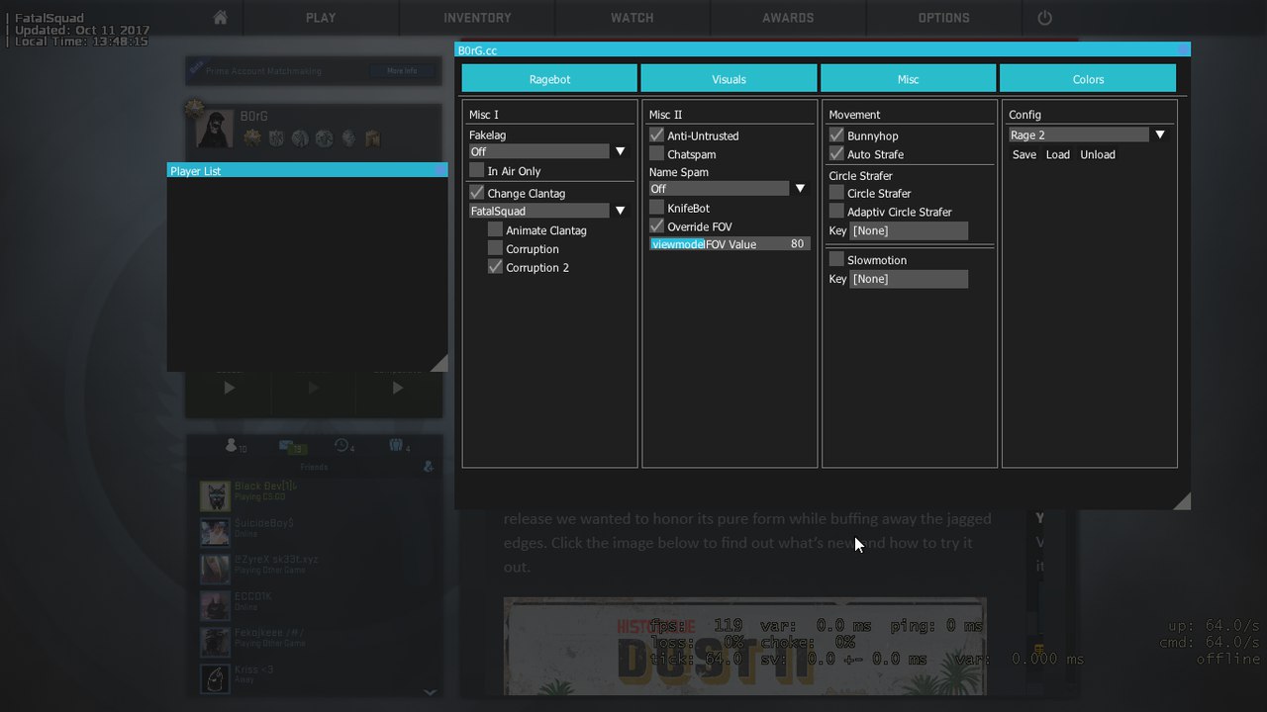Switch to the Visuals tab

(729, 79)
